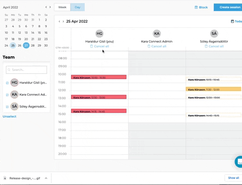Click Kara Connect Admin name in header
This screenshot has height=185, width=242.
click(157, 41)
